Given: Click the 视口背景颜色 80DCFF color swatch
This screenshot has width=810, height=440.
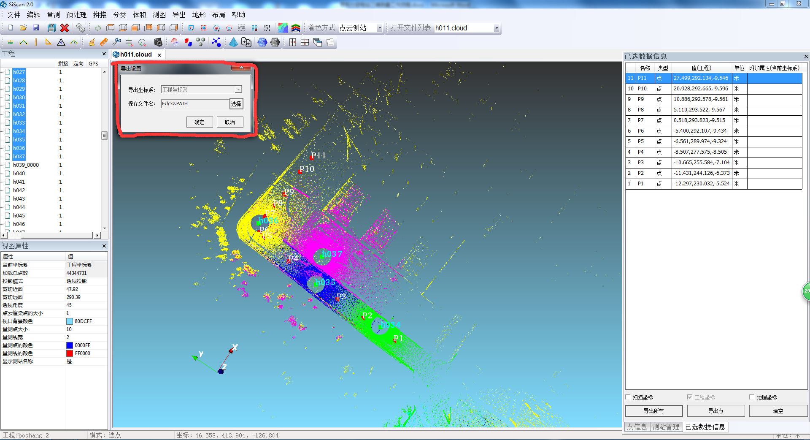Looking at the screenshot, I should [70, 321].
